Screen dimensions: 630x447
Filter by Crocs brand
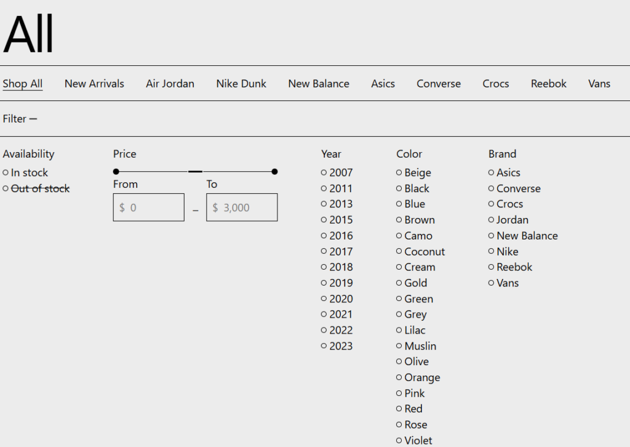506,204
